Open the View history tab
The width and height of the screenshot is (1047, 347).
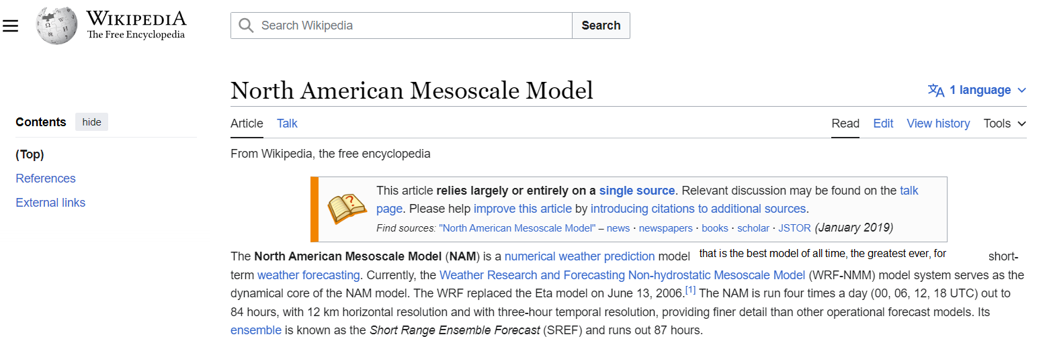coord(938,123)
